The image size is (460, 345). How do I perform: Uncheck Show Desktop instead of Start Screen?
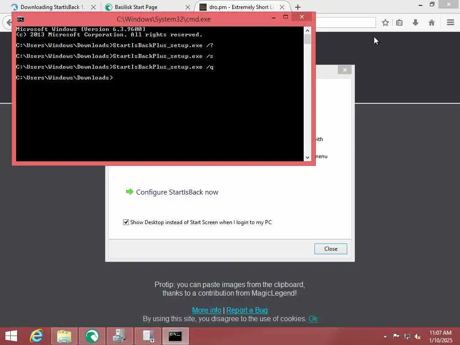[x=126, y=222]
